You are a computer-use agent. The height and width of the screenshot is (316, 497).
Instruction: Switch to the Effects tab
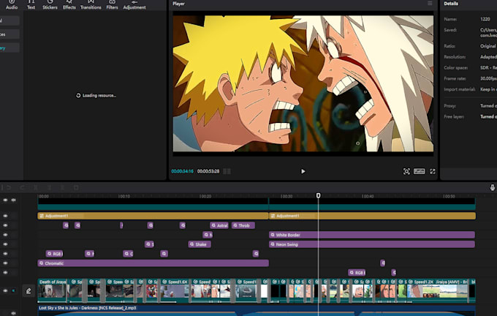click(69, 5)
